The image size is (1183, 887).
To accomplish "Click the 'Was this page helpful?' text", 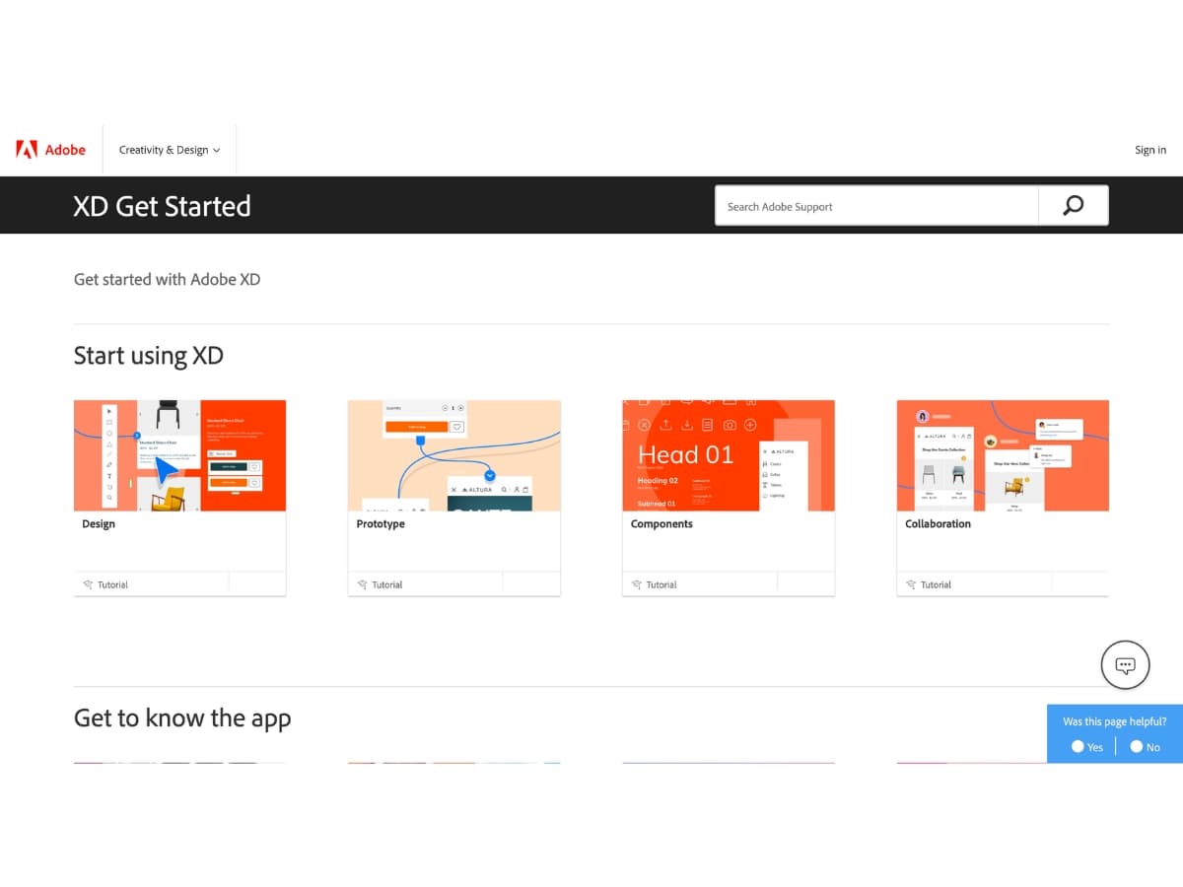I will coord(1115,721).
